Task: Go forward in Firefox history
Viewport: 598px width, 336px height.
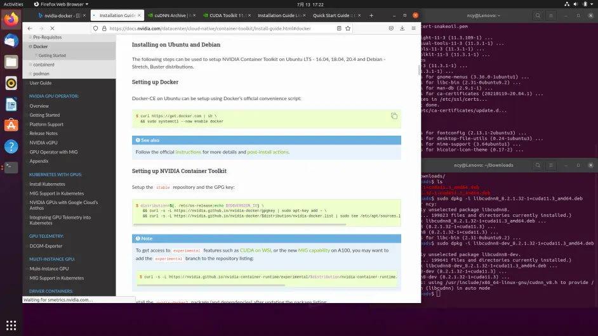Action: tap(41, 28)
